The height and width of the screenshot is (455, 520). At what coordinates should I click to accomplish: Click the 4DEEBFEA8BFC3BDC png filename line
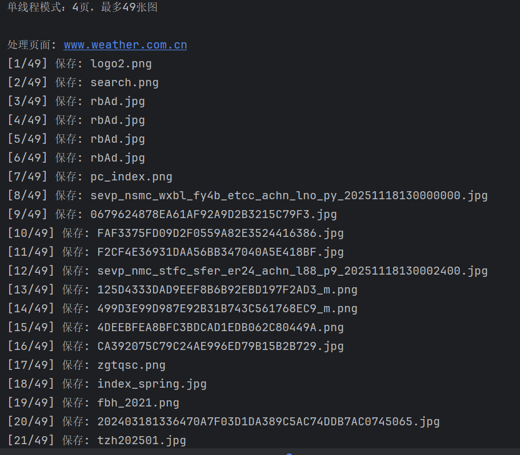click(175, 328)
